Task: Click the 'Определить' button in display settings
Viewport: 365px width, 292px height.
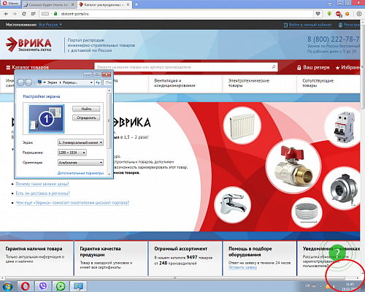Action: (x=86, y=118)
